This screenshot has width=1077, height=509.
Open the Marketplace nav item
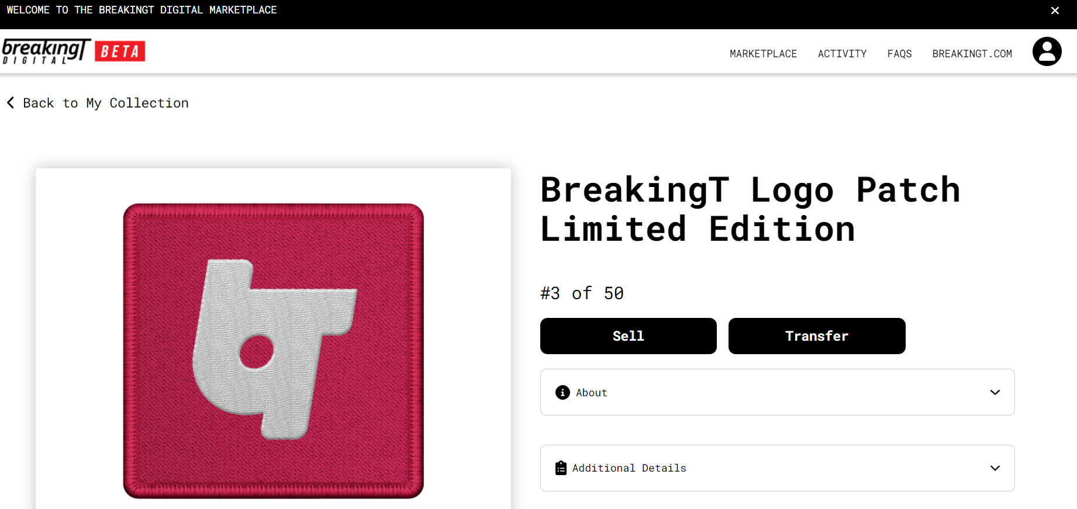[x=763, y=54]
